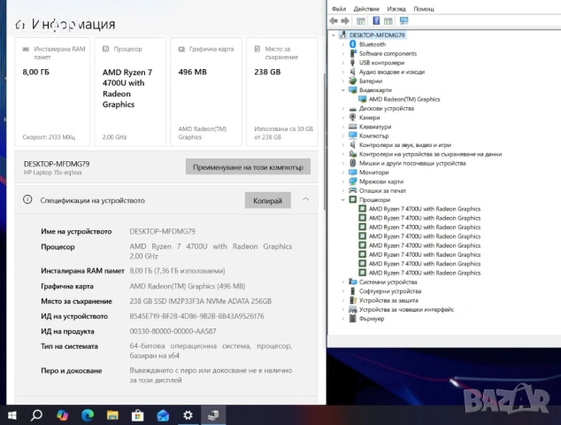
Task: Select AMD Radeon(TM) Graphics under Видеокарти
Action: coord(404,99)
